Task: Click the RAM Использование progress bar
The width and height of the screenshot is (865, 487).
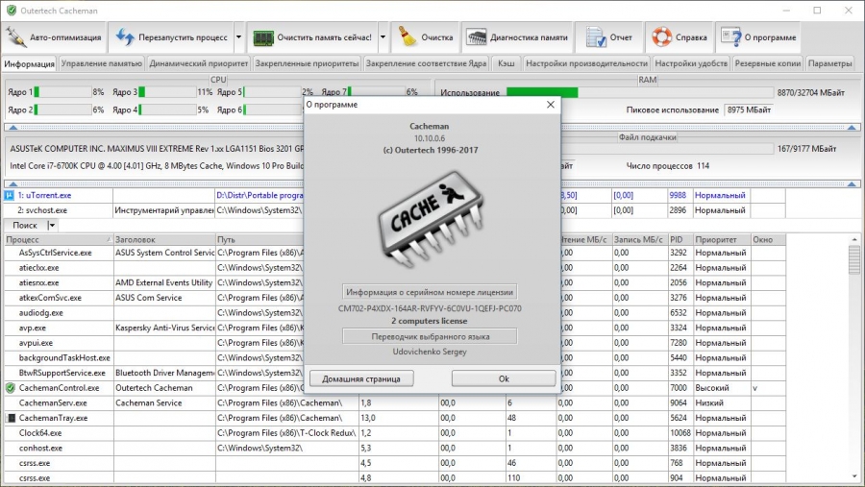Action: (640, 92)
